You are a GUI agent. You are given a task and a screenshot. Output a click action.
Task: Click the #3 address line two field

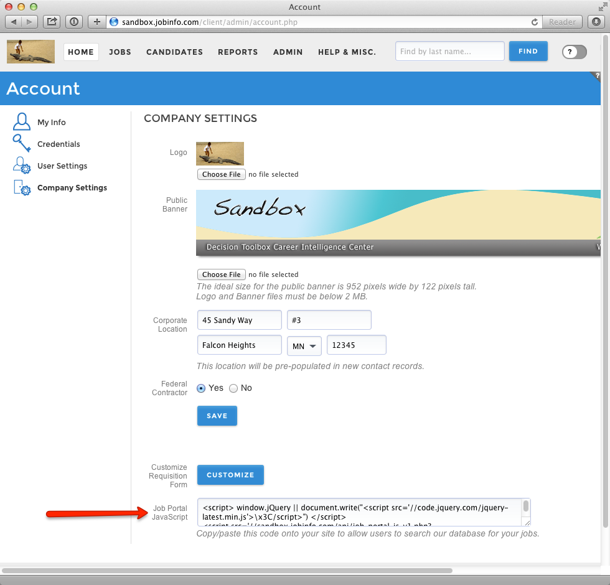329,320
